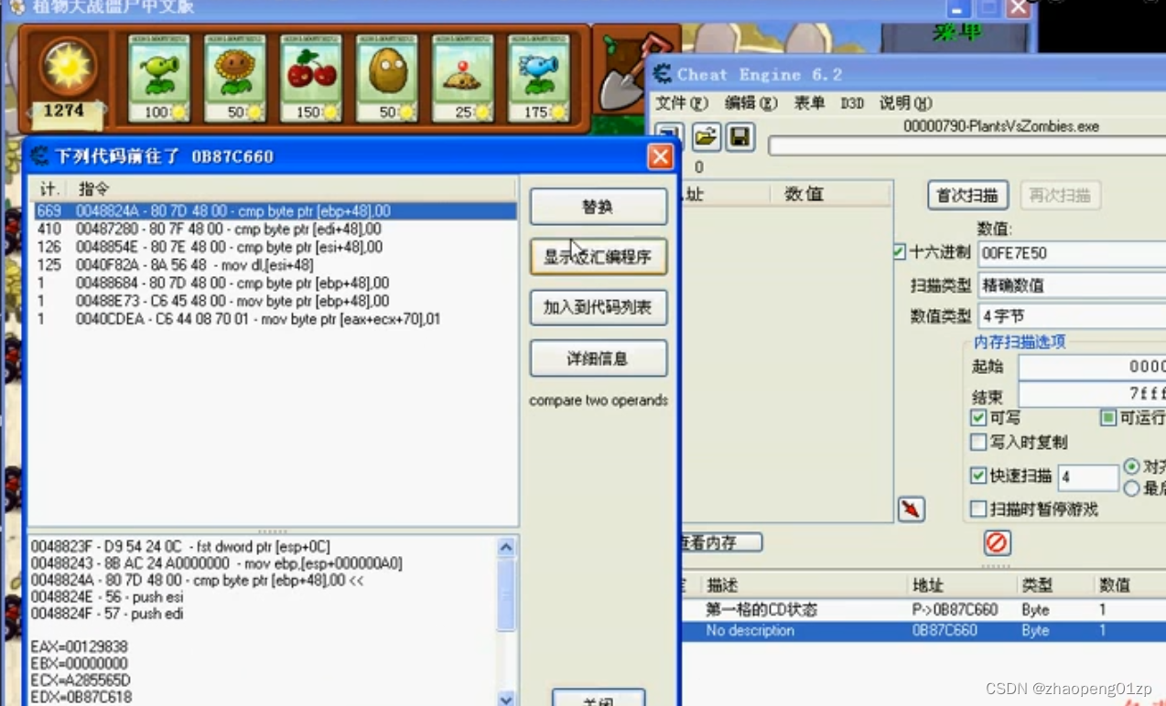
Task: Click the sun counter icon
Action: pyautogui.click(x=68, y=67)
